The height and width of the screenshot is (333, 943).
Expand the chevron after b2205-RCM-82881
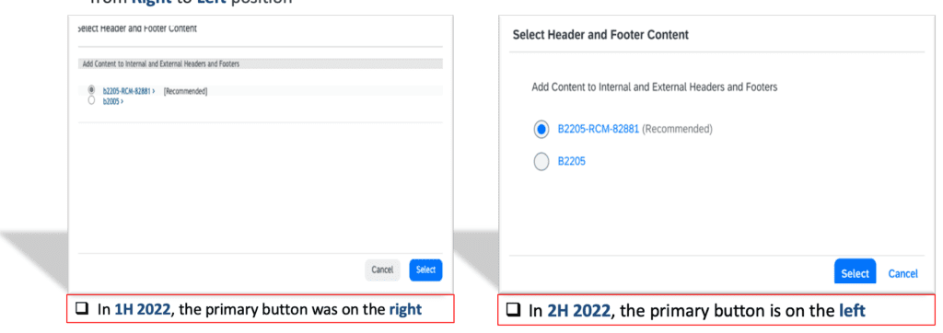coord(154,91)
